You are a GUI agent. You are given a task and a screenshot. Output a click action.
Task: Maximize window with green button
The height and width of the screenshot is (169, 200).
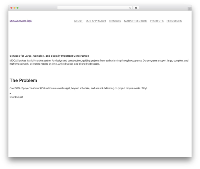(18, 8)
